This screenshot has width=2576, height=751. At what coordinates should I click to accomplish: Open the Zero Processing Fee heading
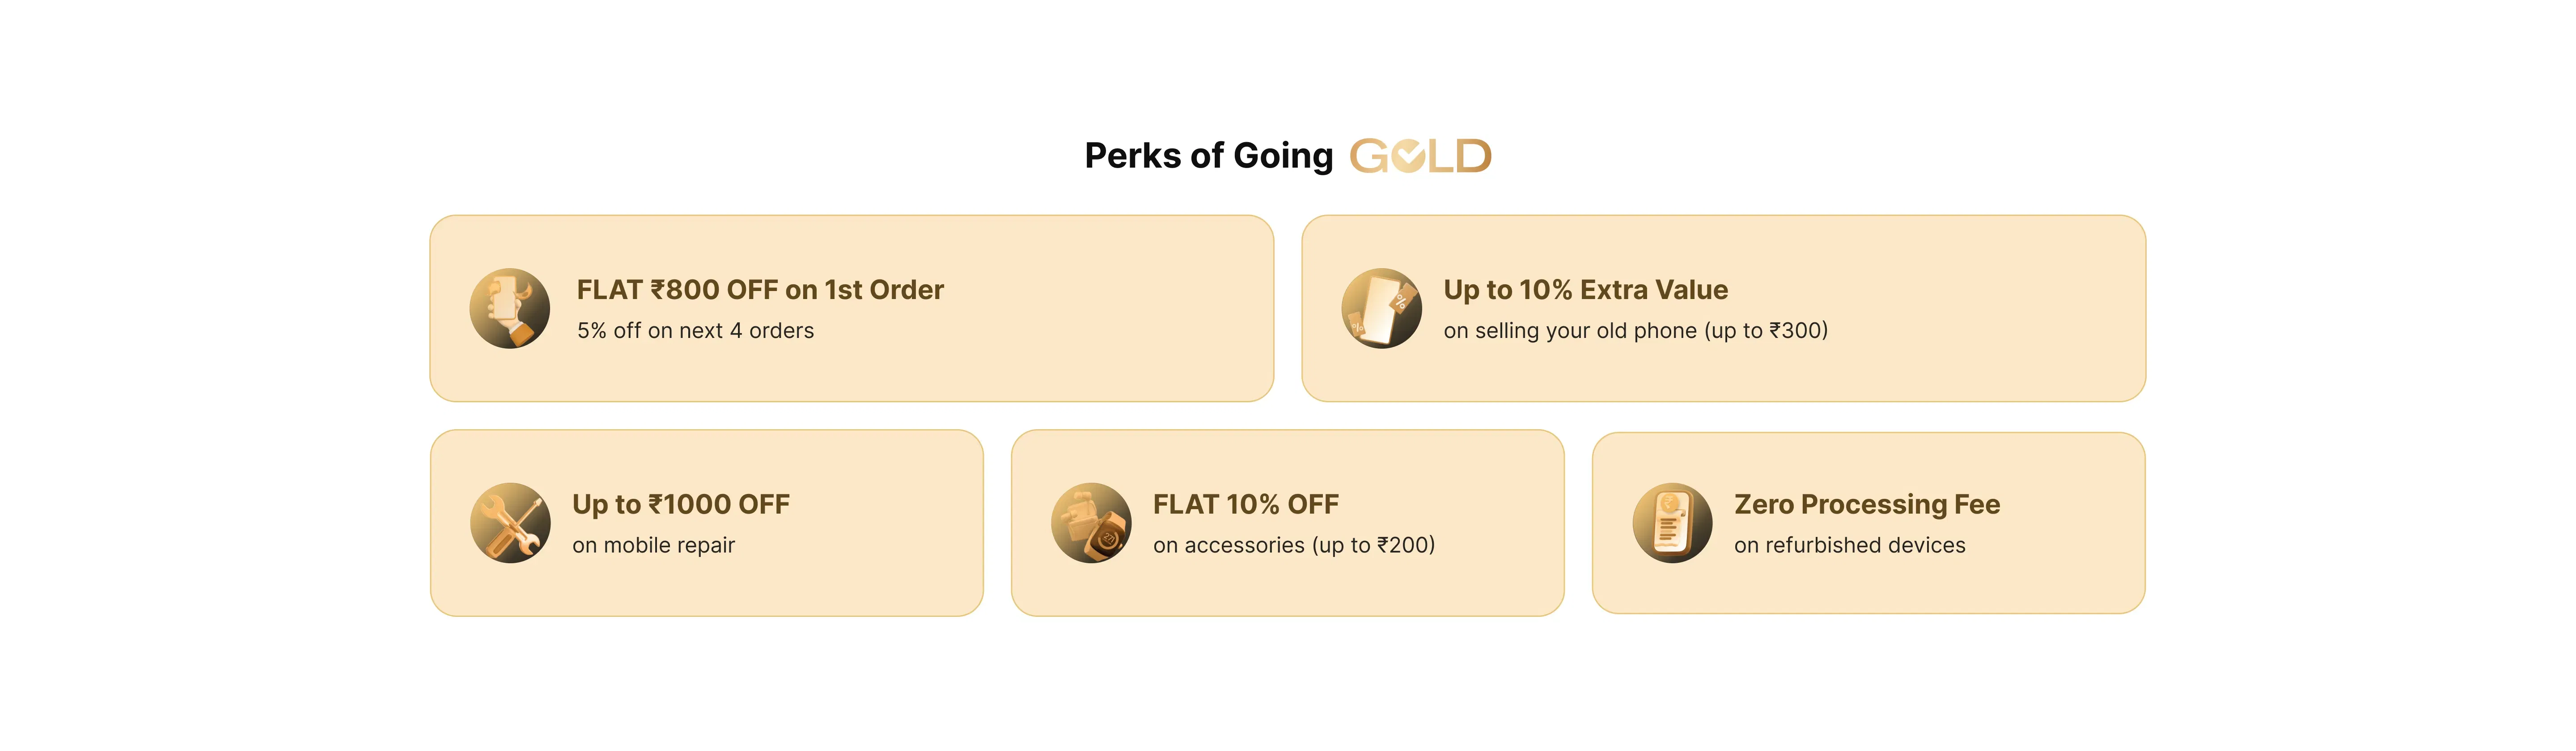coord(1867,505)
